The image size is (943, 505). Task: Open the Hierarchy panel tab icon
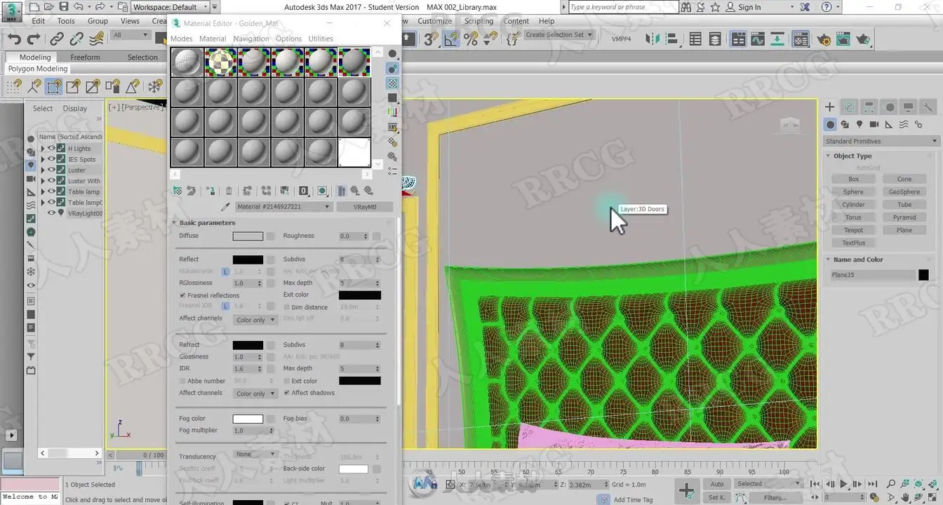pos(869,107)
